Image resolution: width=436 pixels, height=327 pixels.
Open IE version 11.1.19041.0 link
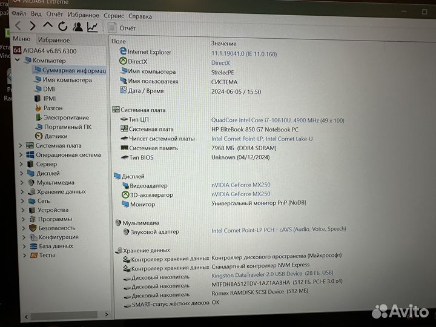(244, 54)
